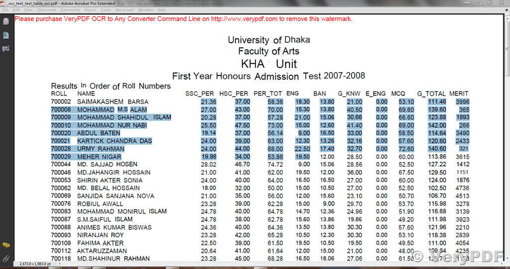The width and height of the screenshot is (510, 269).
Task: Open the Tools menu
Action: point(106,10)
